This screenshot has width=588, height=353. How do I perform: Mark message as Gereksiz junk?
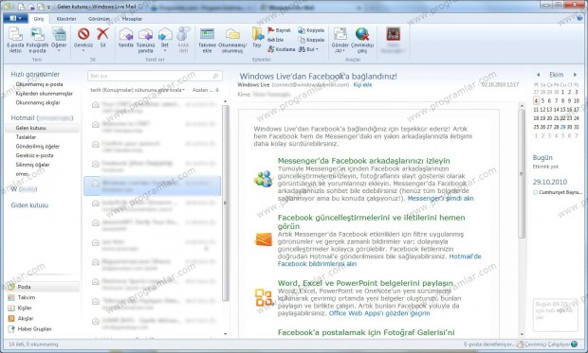pyautogui.click(x=83, y=39)
